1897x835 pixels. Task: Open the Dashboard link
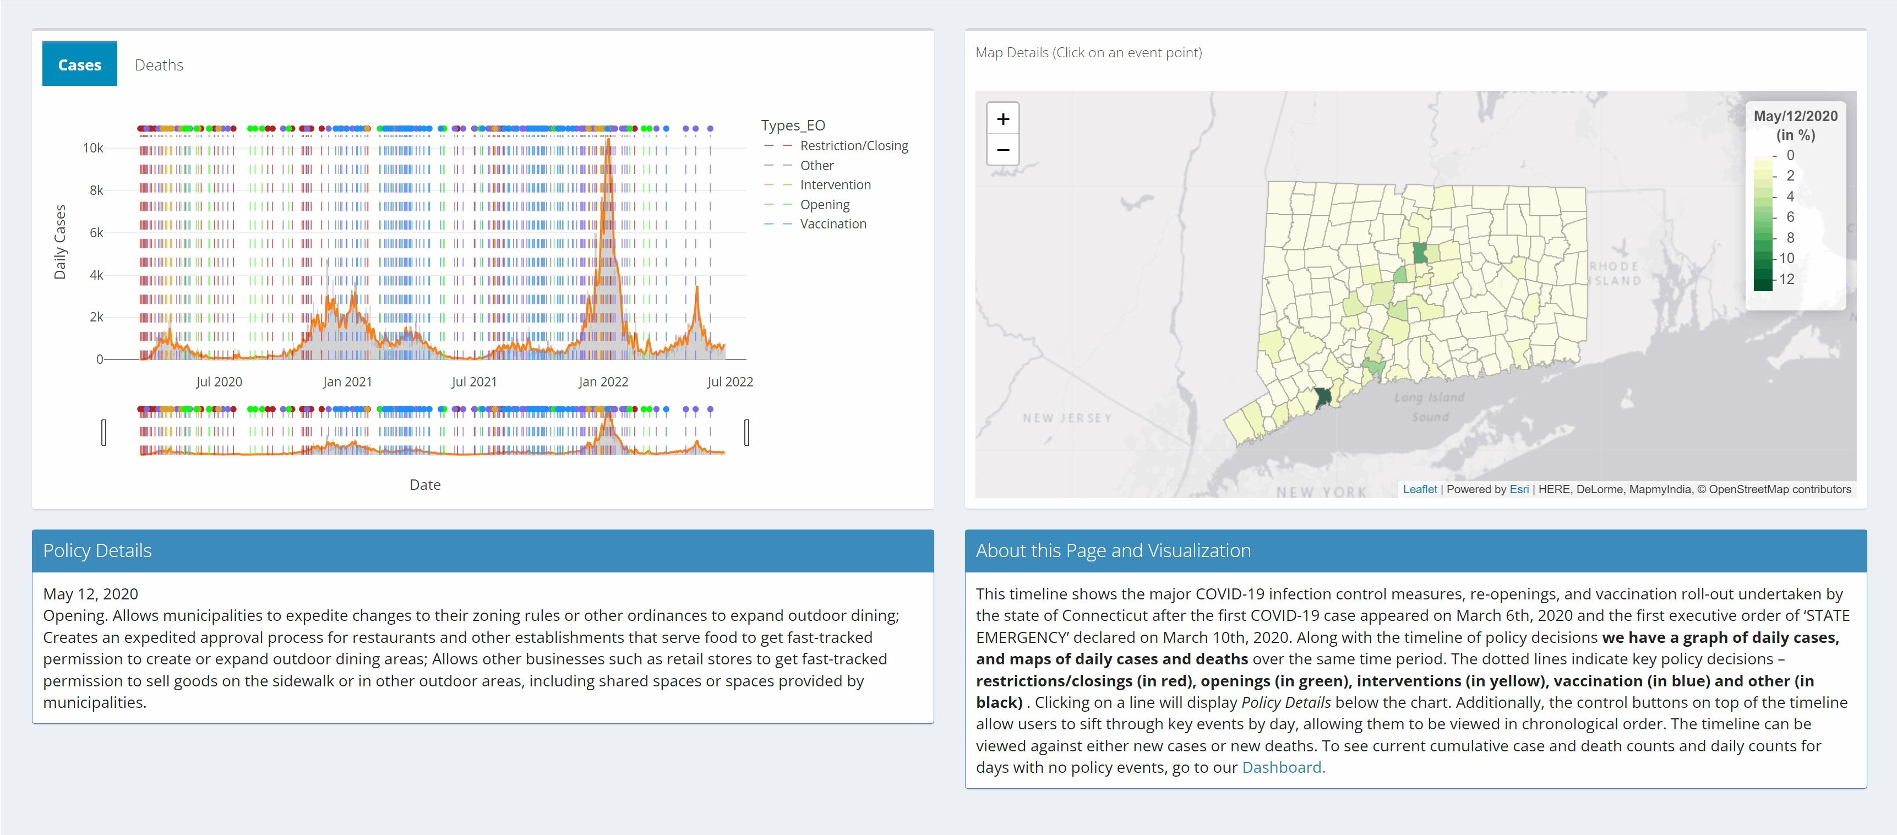click(x=1283, y=767)
